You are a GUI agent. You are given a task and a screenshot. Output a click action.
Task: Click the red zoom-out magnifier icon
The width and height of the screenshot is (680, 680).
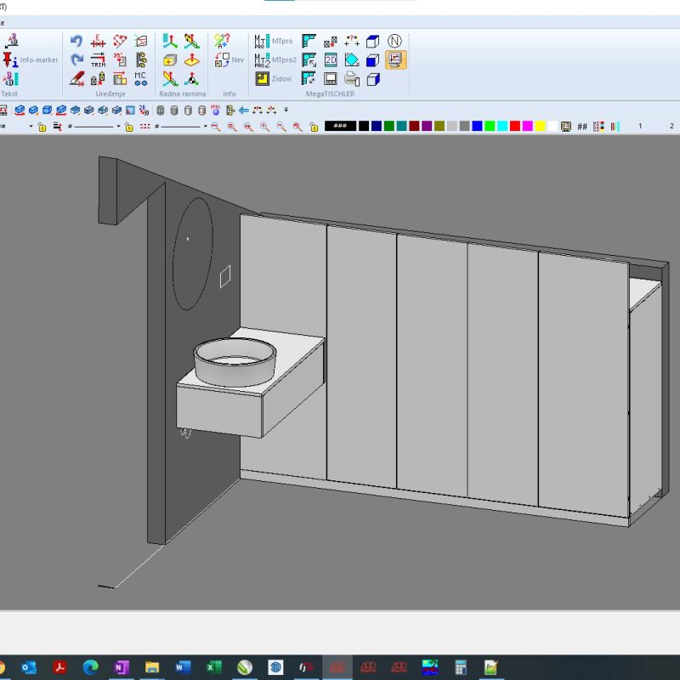coord(216,127)
